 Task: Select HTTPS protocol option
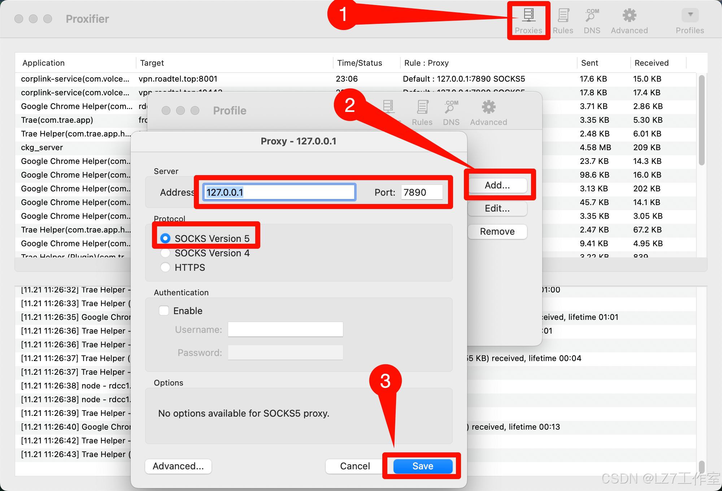[x=165, y=268]
